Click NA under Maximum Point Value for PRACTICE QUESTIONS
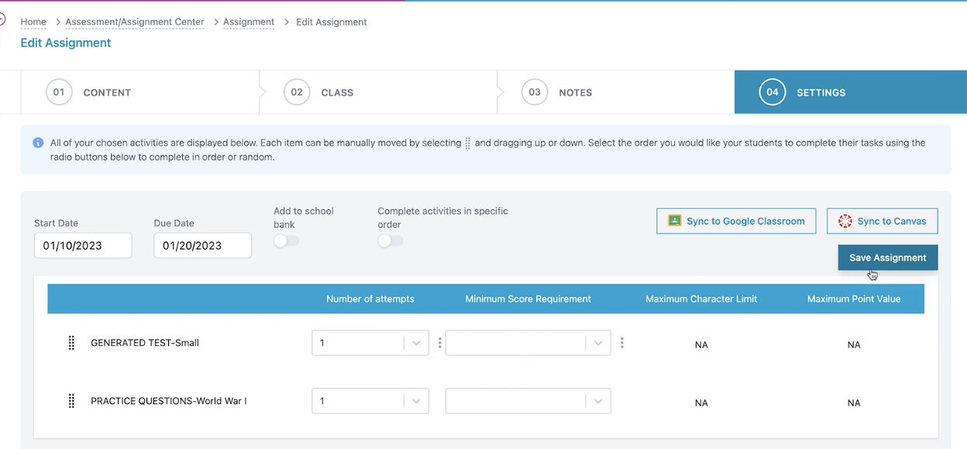 pyautogui.click(x=854, y=403)
